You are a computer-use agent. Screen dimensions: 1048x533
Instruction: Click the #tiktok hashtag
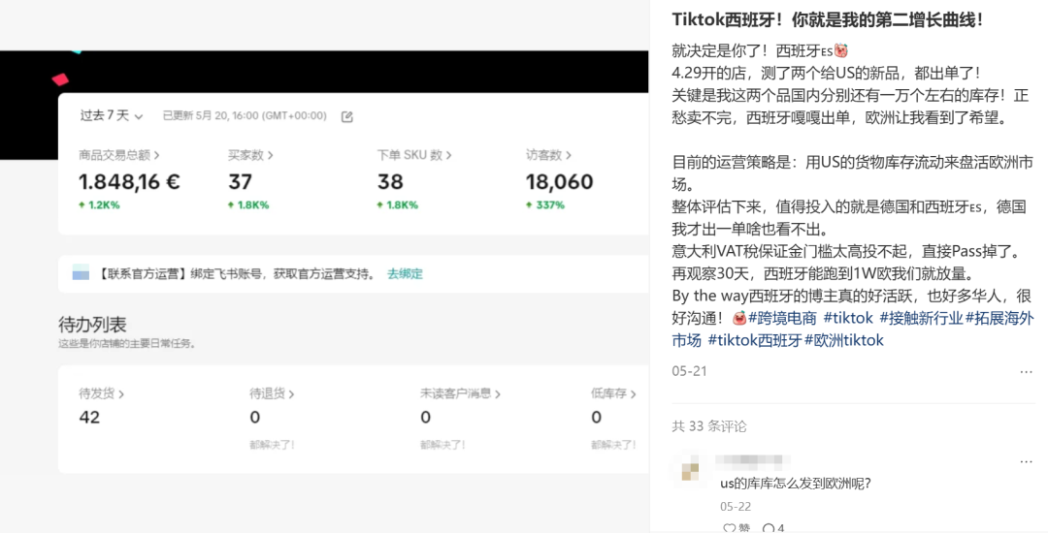848,318
